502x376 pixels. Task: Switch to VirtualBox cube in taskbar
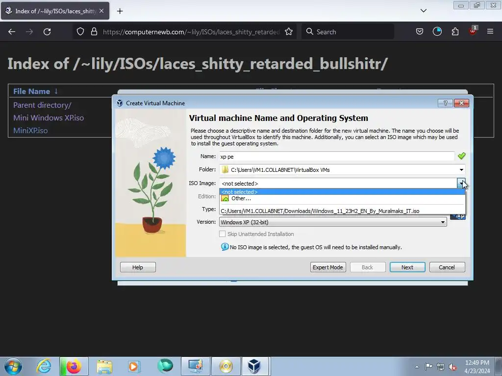(x=254, y=366)
